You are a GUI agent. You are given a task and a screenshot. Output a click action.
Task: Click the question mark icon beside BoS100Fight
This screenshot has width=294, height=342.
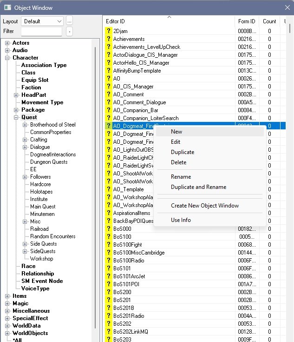(x=109, y=244)
